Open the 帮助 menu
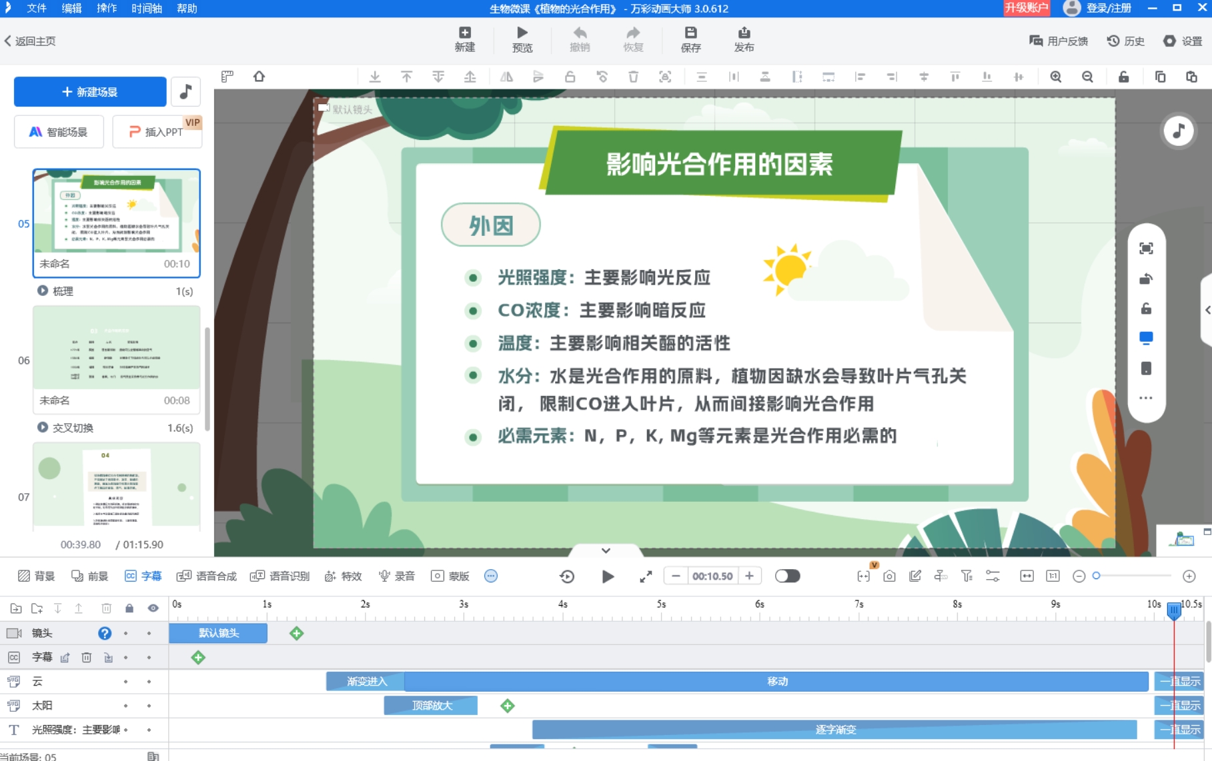1212x761 pixels. [x=187, y=8]
